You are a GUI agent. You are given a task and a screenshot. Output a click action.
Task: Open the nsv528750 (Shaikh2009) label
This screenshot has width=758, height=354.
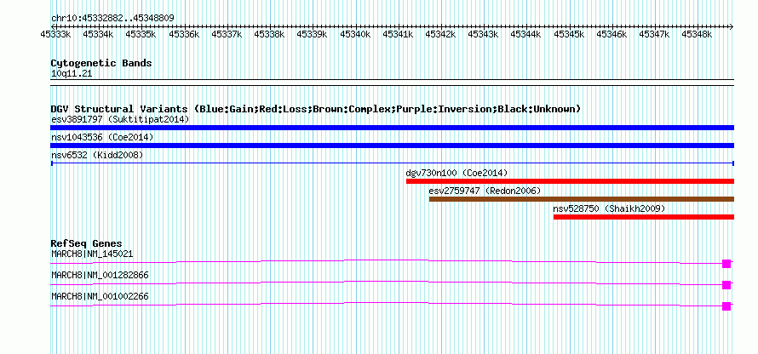(609, 208)
